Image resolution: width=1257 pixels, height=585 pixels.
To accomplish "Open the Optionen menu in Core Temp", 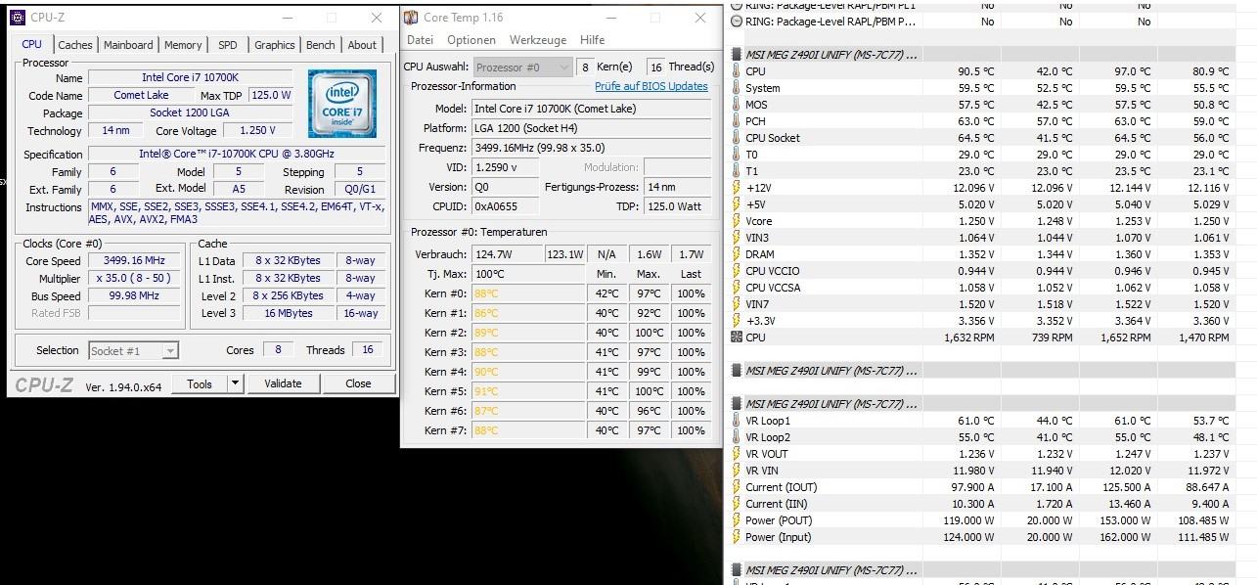I will [x=471, y=40].
